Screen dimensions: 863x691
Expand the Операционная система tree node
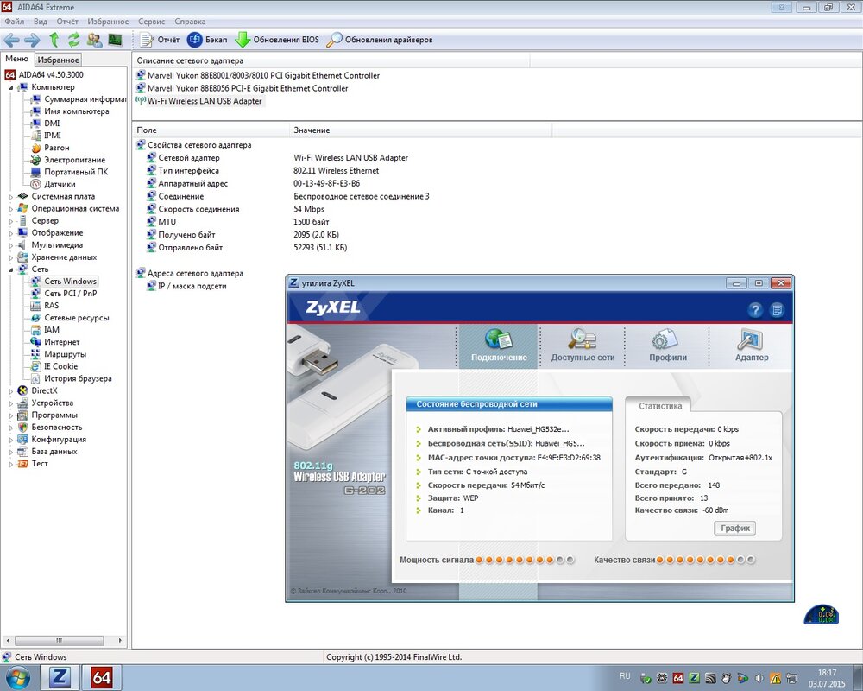[x=12, y=209]
